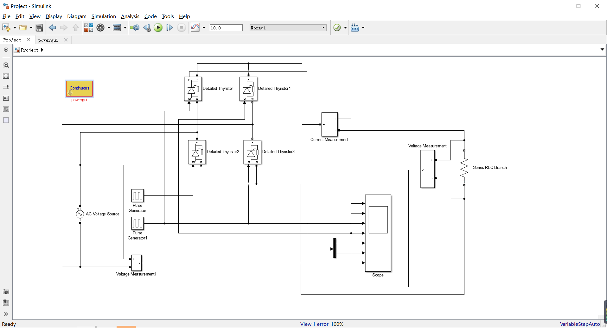Click the Stop simulation button
The height and width of the screenshot is (328, 607).
[182, 28]
